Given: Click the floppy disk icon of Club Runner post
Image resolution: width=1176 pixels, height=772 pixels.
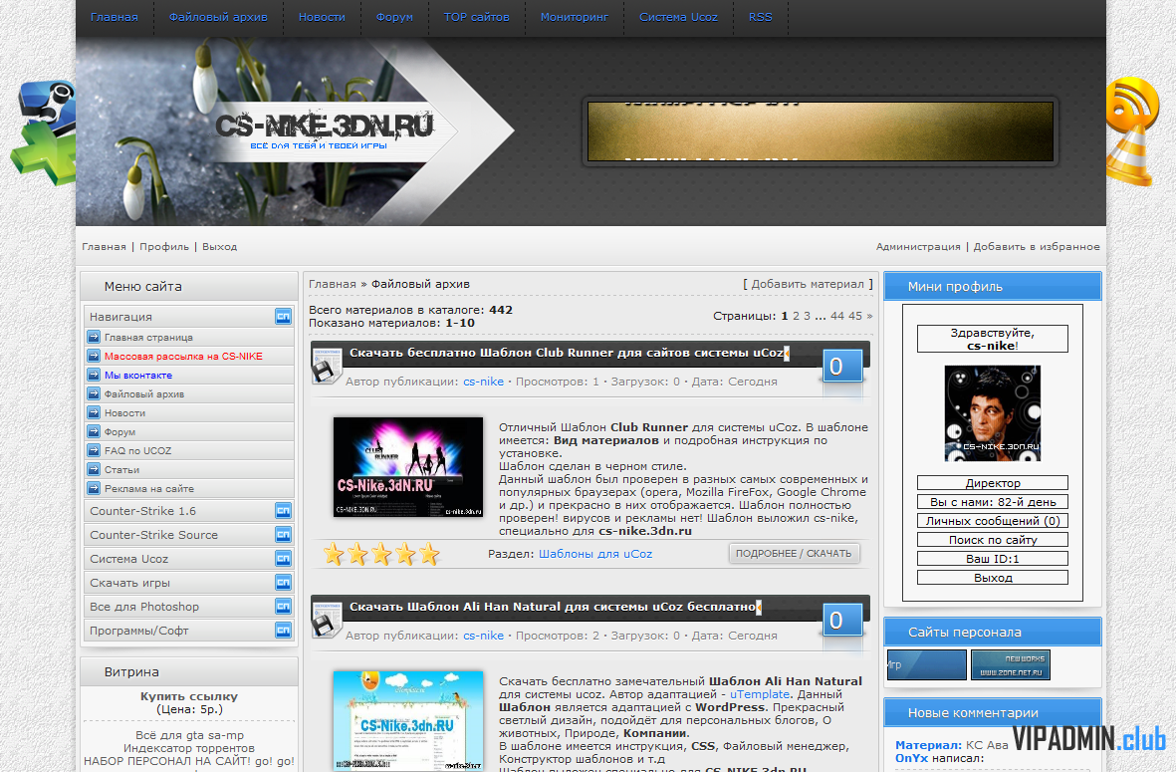Looking at the screenshot, I should tap(327, 366).
